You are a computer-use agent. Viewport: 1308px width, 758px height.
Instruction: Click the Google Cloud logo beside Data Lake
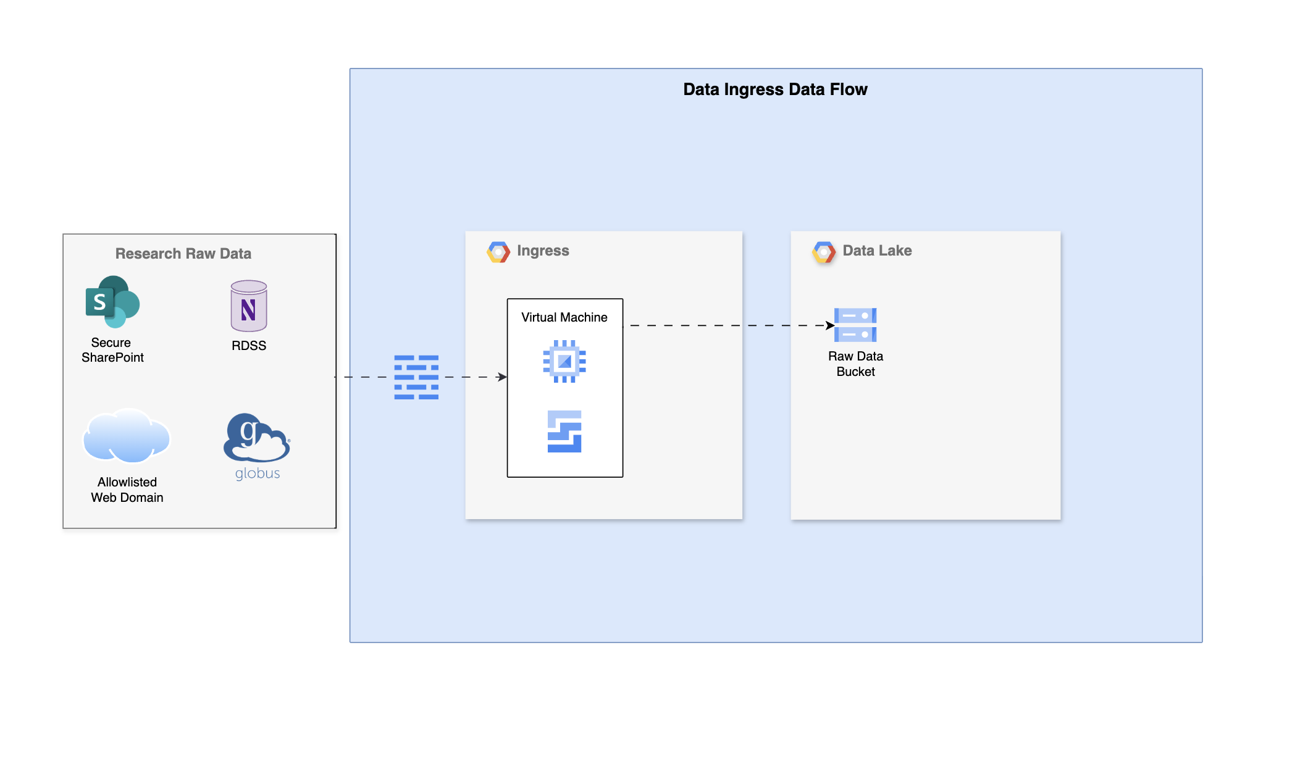(x=824, y=252)
